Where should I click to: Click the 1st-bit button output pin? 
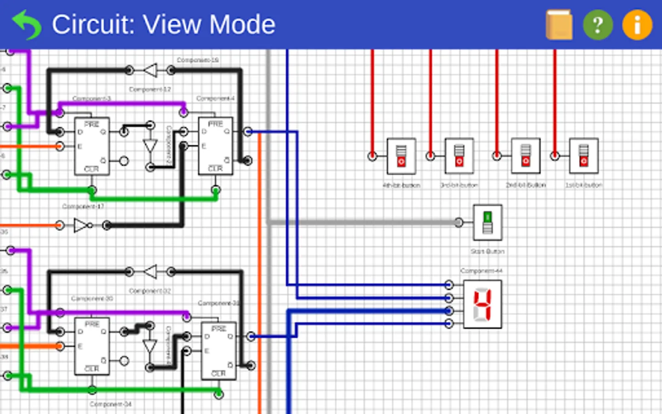point(555,156)
